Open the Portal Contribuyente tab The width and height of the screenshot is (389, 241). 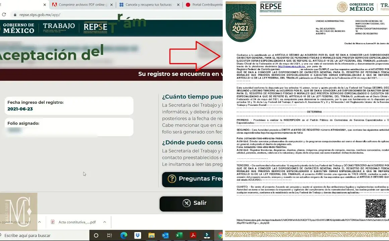click(204, 4)
